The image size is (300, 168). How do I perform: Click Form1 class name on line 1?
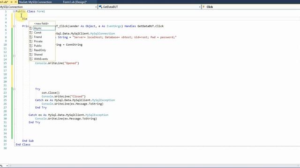pyautogui.click(x=41, y=11)
